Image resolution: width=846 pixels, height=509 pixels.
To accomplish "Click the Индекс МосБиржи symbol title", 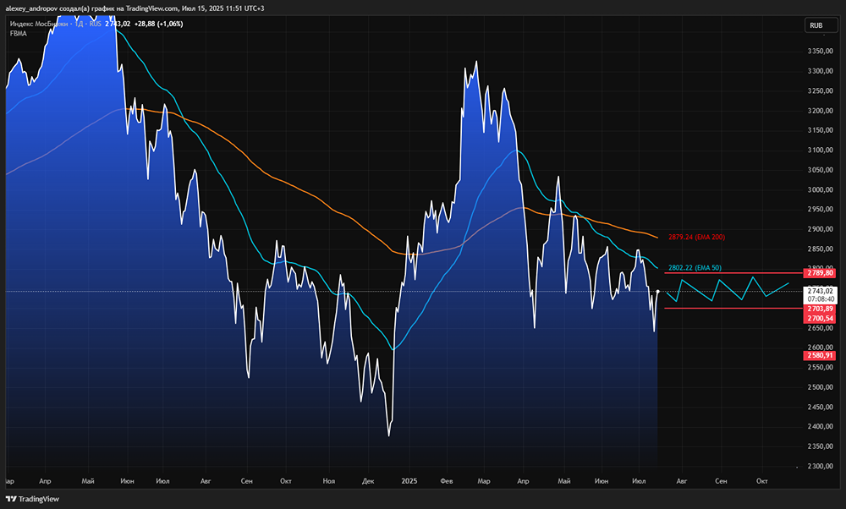I will pos(39,24).
